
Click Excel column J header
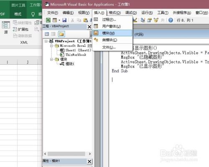click(x=28, y=62)
